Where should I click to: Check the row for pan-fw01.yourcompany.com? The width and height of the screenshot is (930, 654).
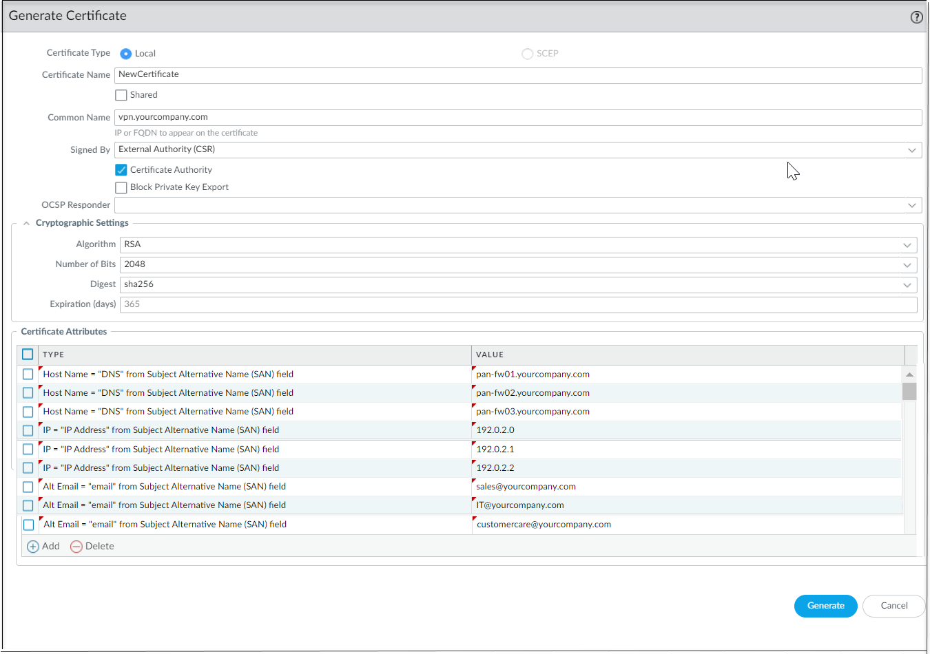(27, 374)
